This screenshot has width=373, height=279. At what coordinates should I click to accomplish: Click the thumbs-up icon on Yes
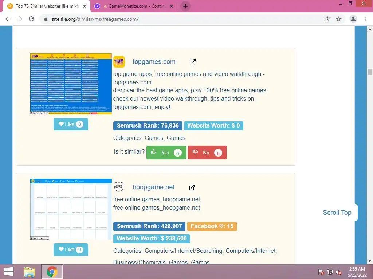pos(153,152)
